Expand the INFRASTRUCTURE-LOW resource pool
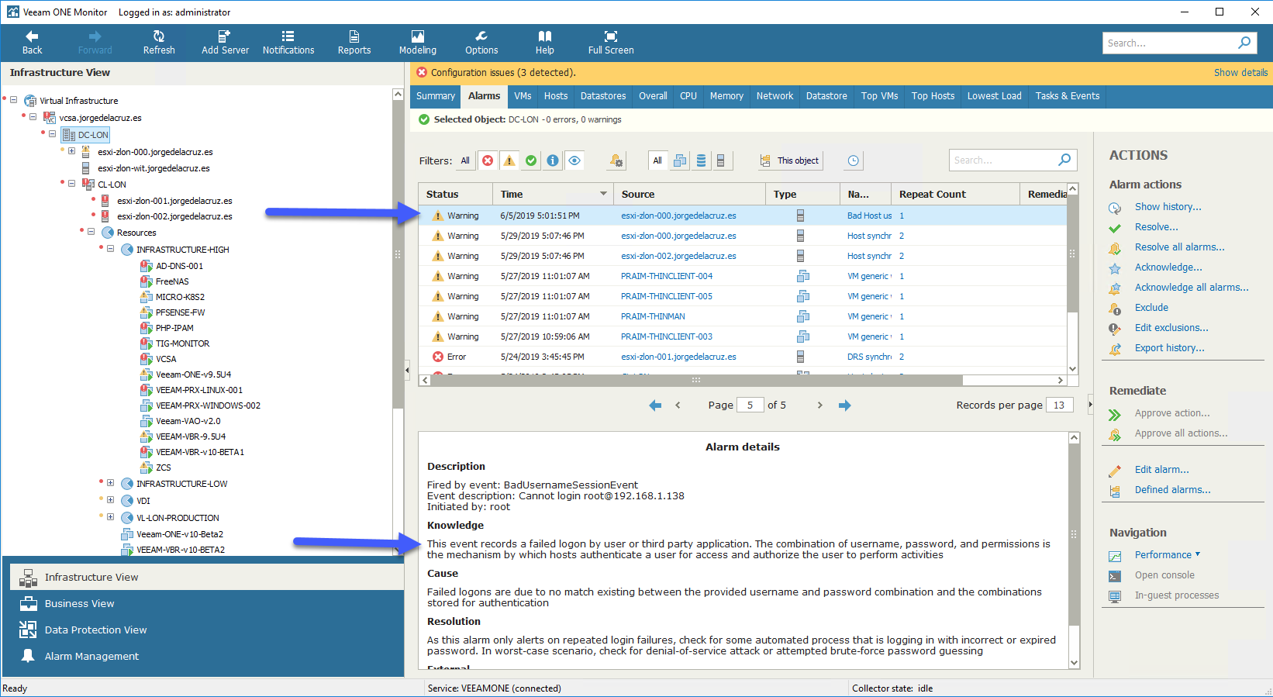Image resolution: width=1273 pixels, height=697 pixels. coord(111,483)
